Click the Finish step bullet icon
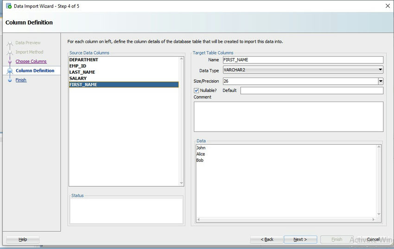 [10, 80]
